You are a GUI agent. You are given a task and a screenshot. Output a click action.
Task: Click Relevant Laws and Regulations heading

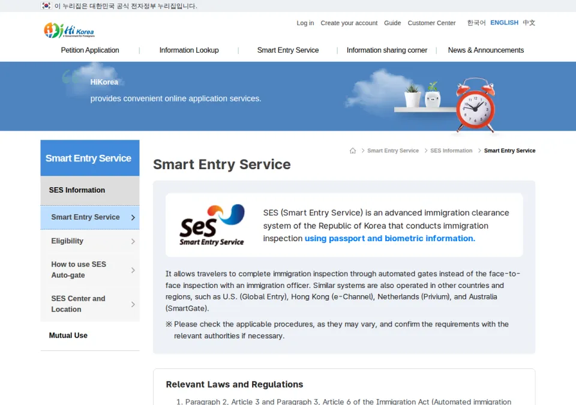point(235,385)
